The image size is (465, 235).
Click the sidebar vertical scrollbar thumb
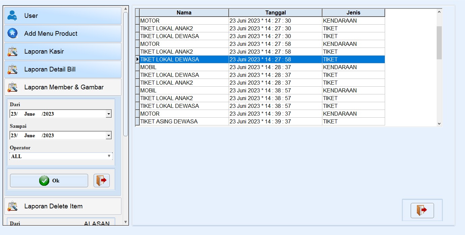coord(125,74)
